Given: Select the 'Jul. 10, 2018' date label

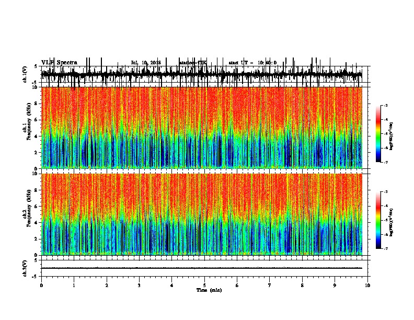Looking at the screenshot, I should click(x=146, y=63).
